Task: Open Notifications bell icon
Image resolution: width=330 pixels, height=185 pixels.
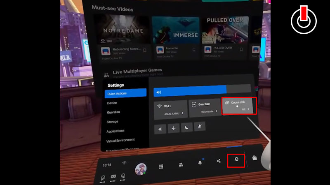Action: pos(200,162)
